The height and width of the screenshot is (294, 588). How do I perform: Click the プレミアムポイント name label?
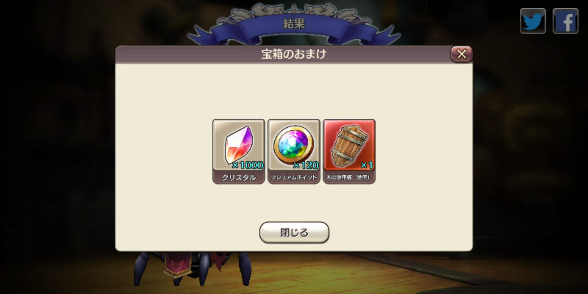pyautogui.click(x=294, y=178)
